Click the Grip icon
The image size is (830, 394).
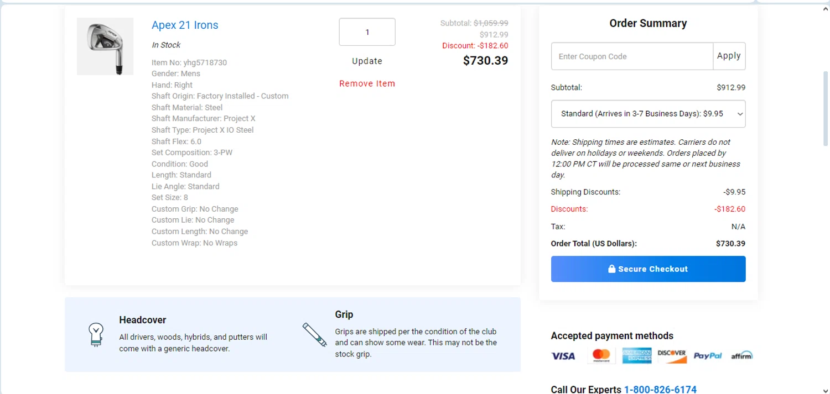point(315,335)
